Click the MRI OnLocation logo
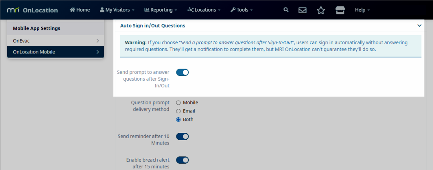Image resolution: width=433 pixels, height=170 pixels. (32, 10)
